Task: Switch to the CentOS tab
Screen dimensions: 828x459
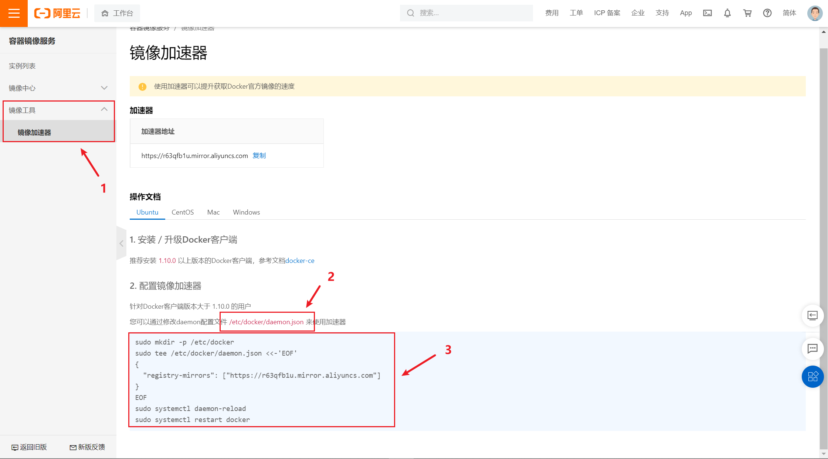Action: (x=183, y=212)
